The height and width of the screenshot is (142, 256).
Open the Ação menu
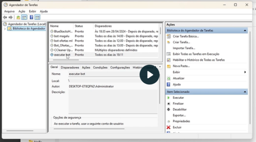(x=22, y=11)
